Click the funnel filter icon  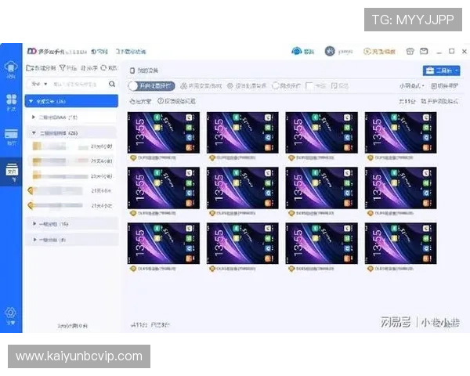[x=62, y=68]
